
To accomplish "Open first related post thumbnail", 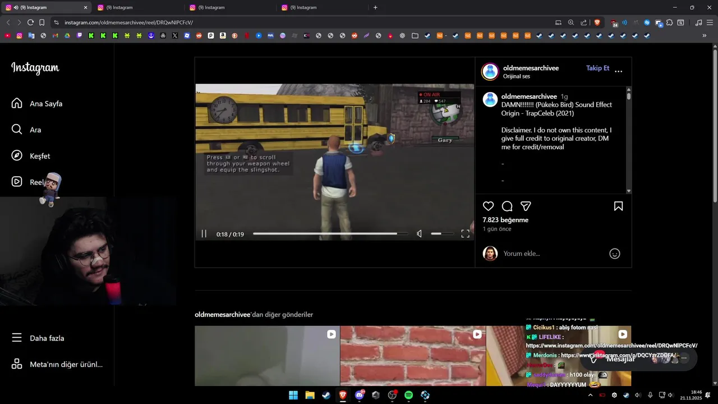I will [267, 356].
